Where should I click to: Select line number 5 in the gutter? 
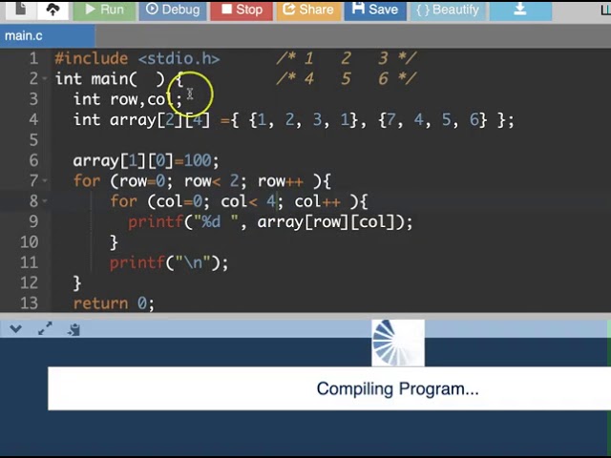[x=33, y=140]
